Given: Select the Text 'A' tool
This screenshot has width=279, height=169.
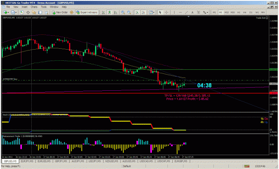Looking at the screenshot, I should (x=192, y=13).
